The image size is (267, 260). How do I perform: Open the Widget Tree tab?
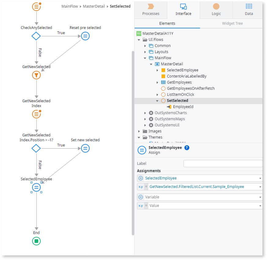pyautogui.click(x=232, y=23)
